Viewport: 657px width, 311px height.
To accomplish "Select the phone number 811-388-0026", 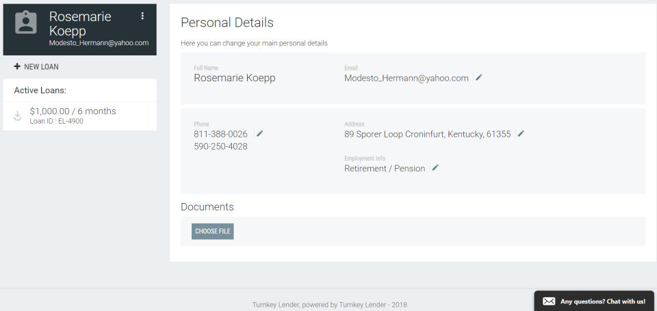I will pos(220,134).
